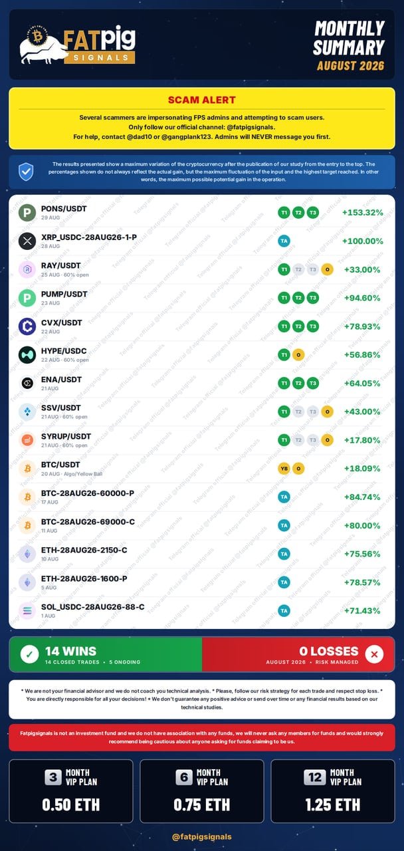Click the PONS/USDT coin icon
Screen dimensions: 404x851
click(27, 213)
